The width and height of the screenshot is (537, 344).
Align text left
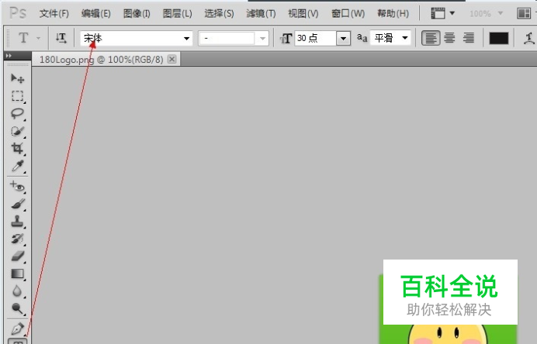click(431, 38)
